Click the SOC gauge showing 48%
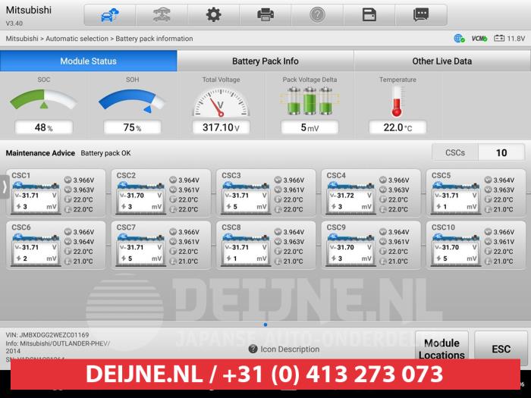This screenshot has width=531, height=398. [44, 99]
